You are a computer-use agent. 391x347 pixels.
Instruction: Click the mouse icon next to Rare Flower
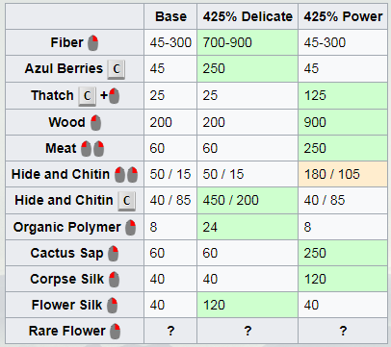point(116,332)
